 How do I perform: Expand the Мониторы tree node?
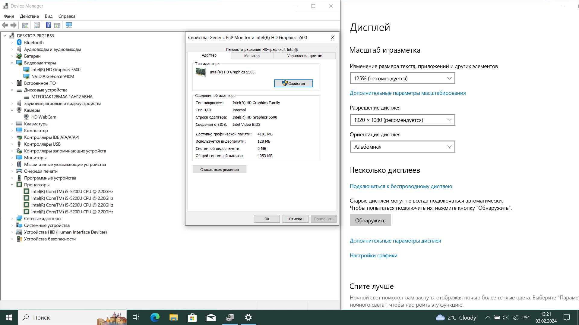12,158
